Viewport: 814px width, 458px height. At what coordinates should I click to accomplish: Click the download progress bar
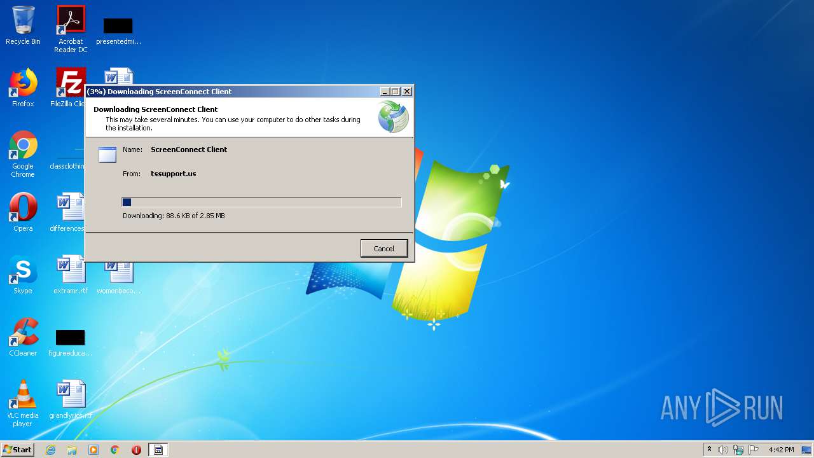(261, 202)
